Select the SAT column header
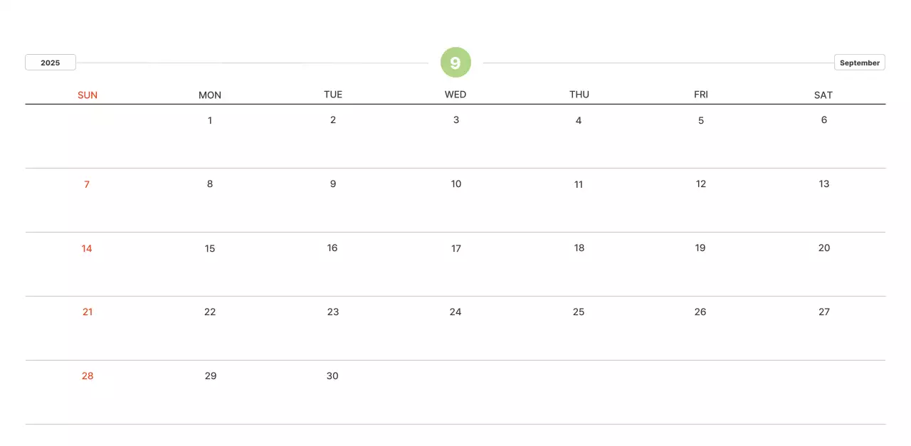The width and height of the screenshot is (911, 446). pos(823,95)
